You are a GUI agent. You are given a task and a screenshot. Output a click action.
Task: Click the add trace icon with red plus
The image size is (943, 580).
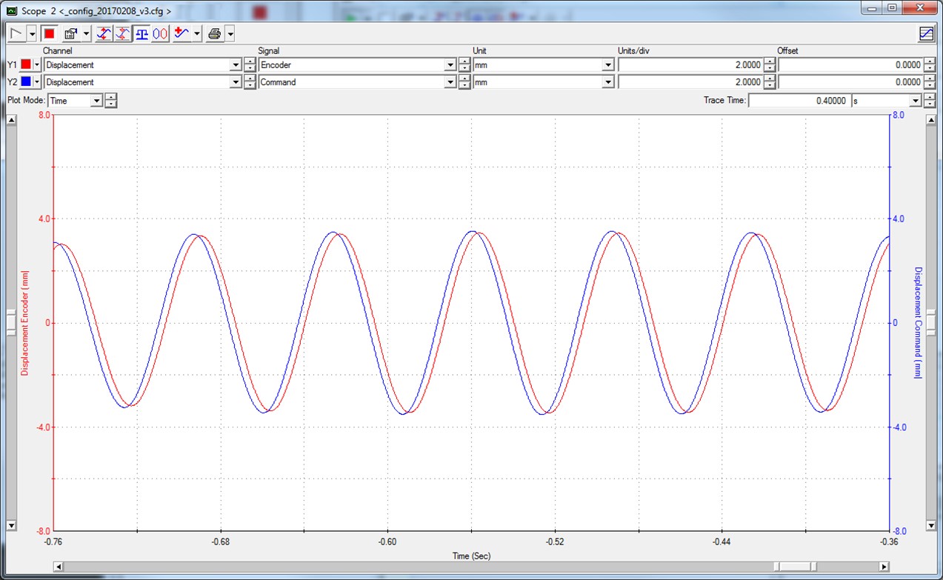(x=181, y=33)
